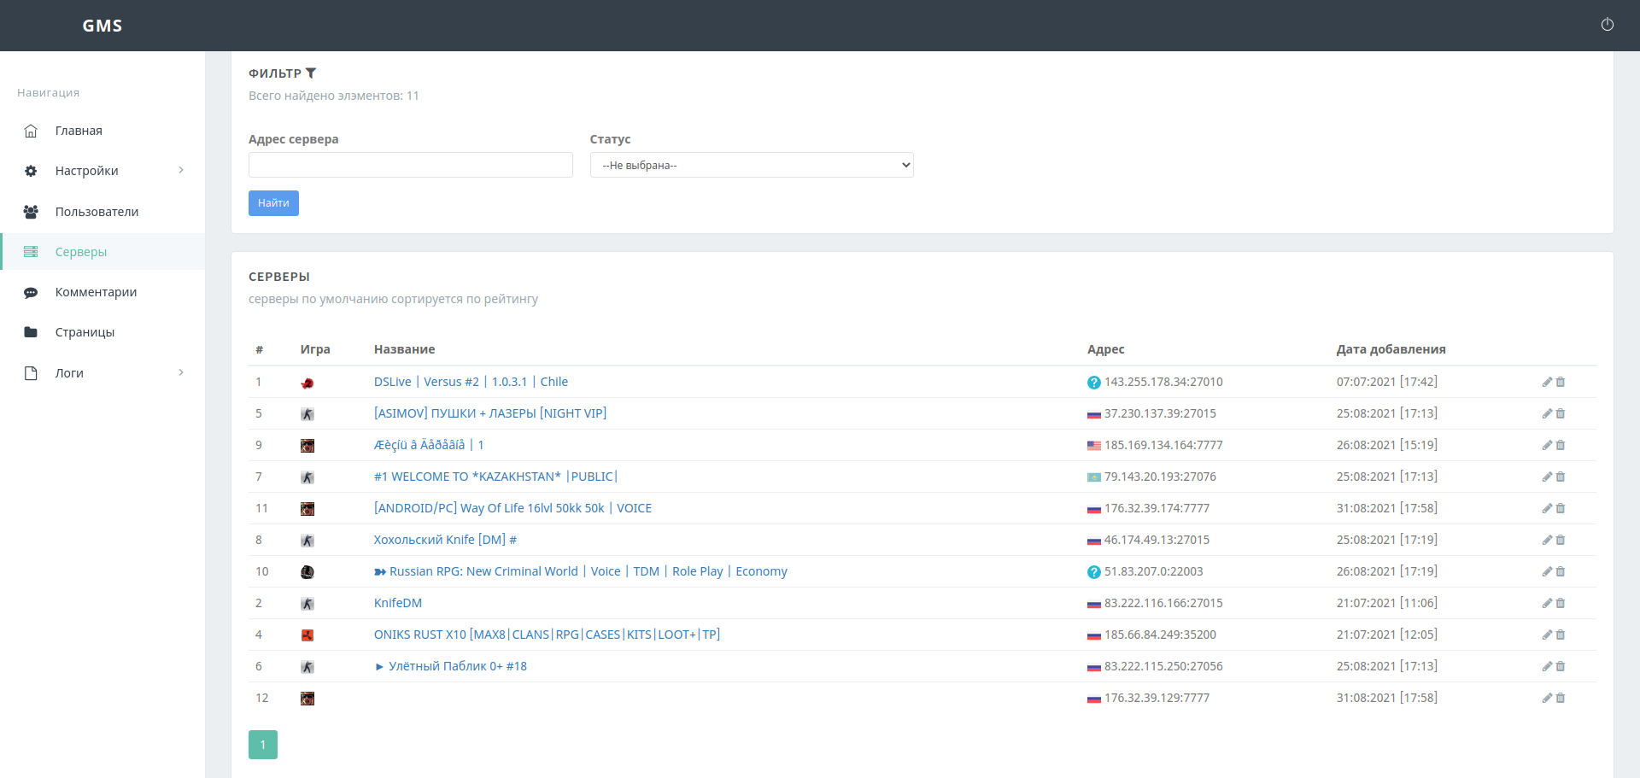Open Страницы menu item
This screenshot has height=778, width=1640.
click(85, 332)
